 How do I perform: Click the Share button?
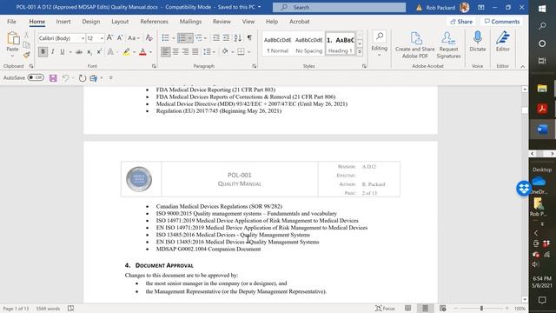point(461,22)
